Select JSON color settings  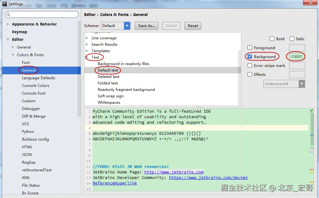[27, 155]
